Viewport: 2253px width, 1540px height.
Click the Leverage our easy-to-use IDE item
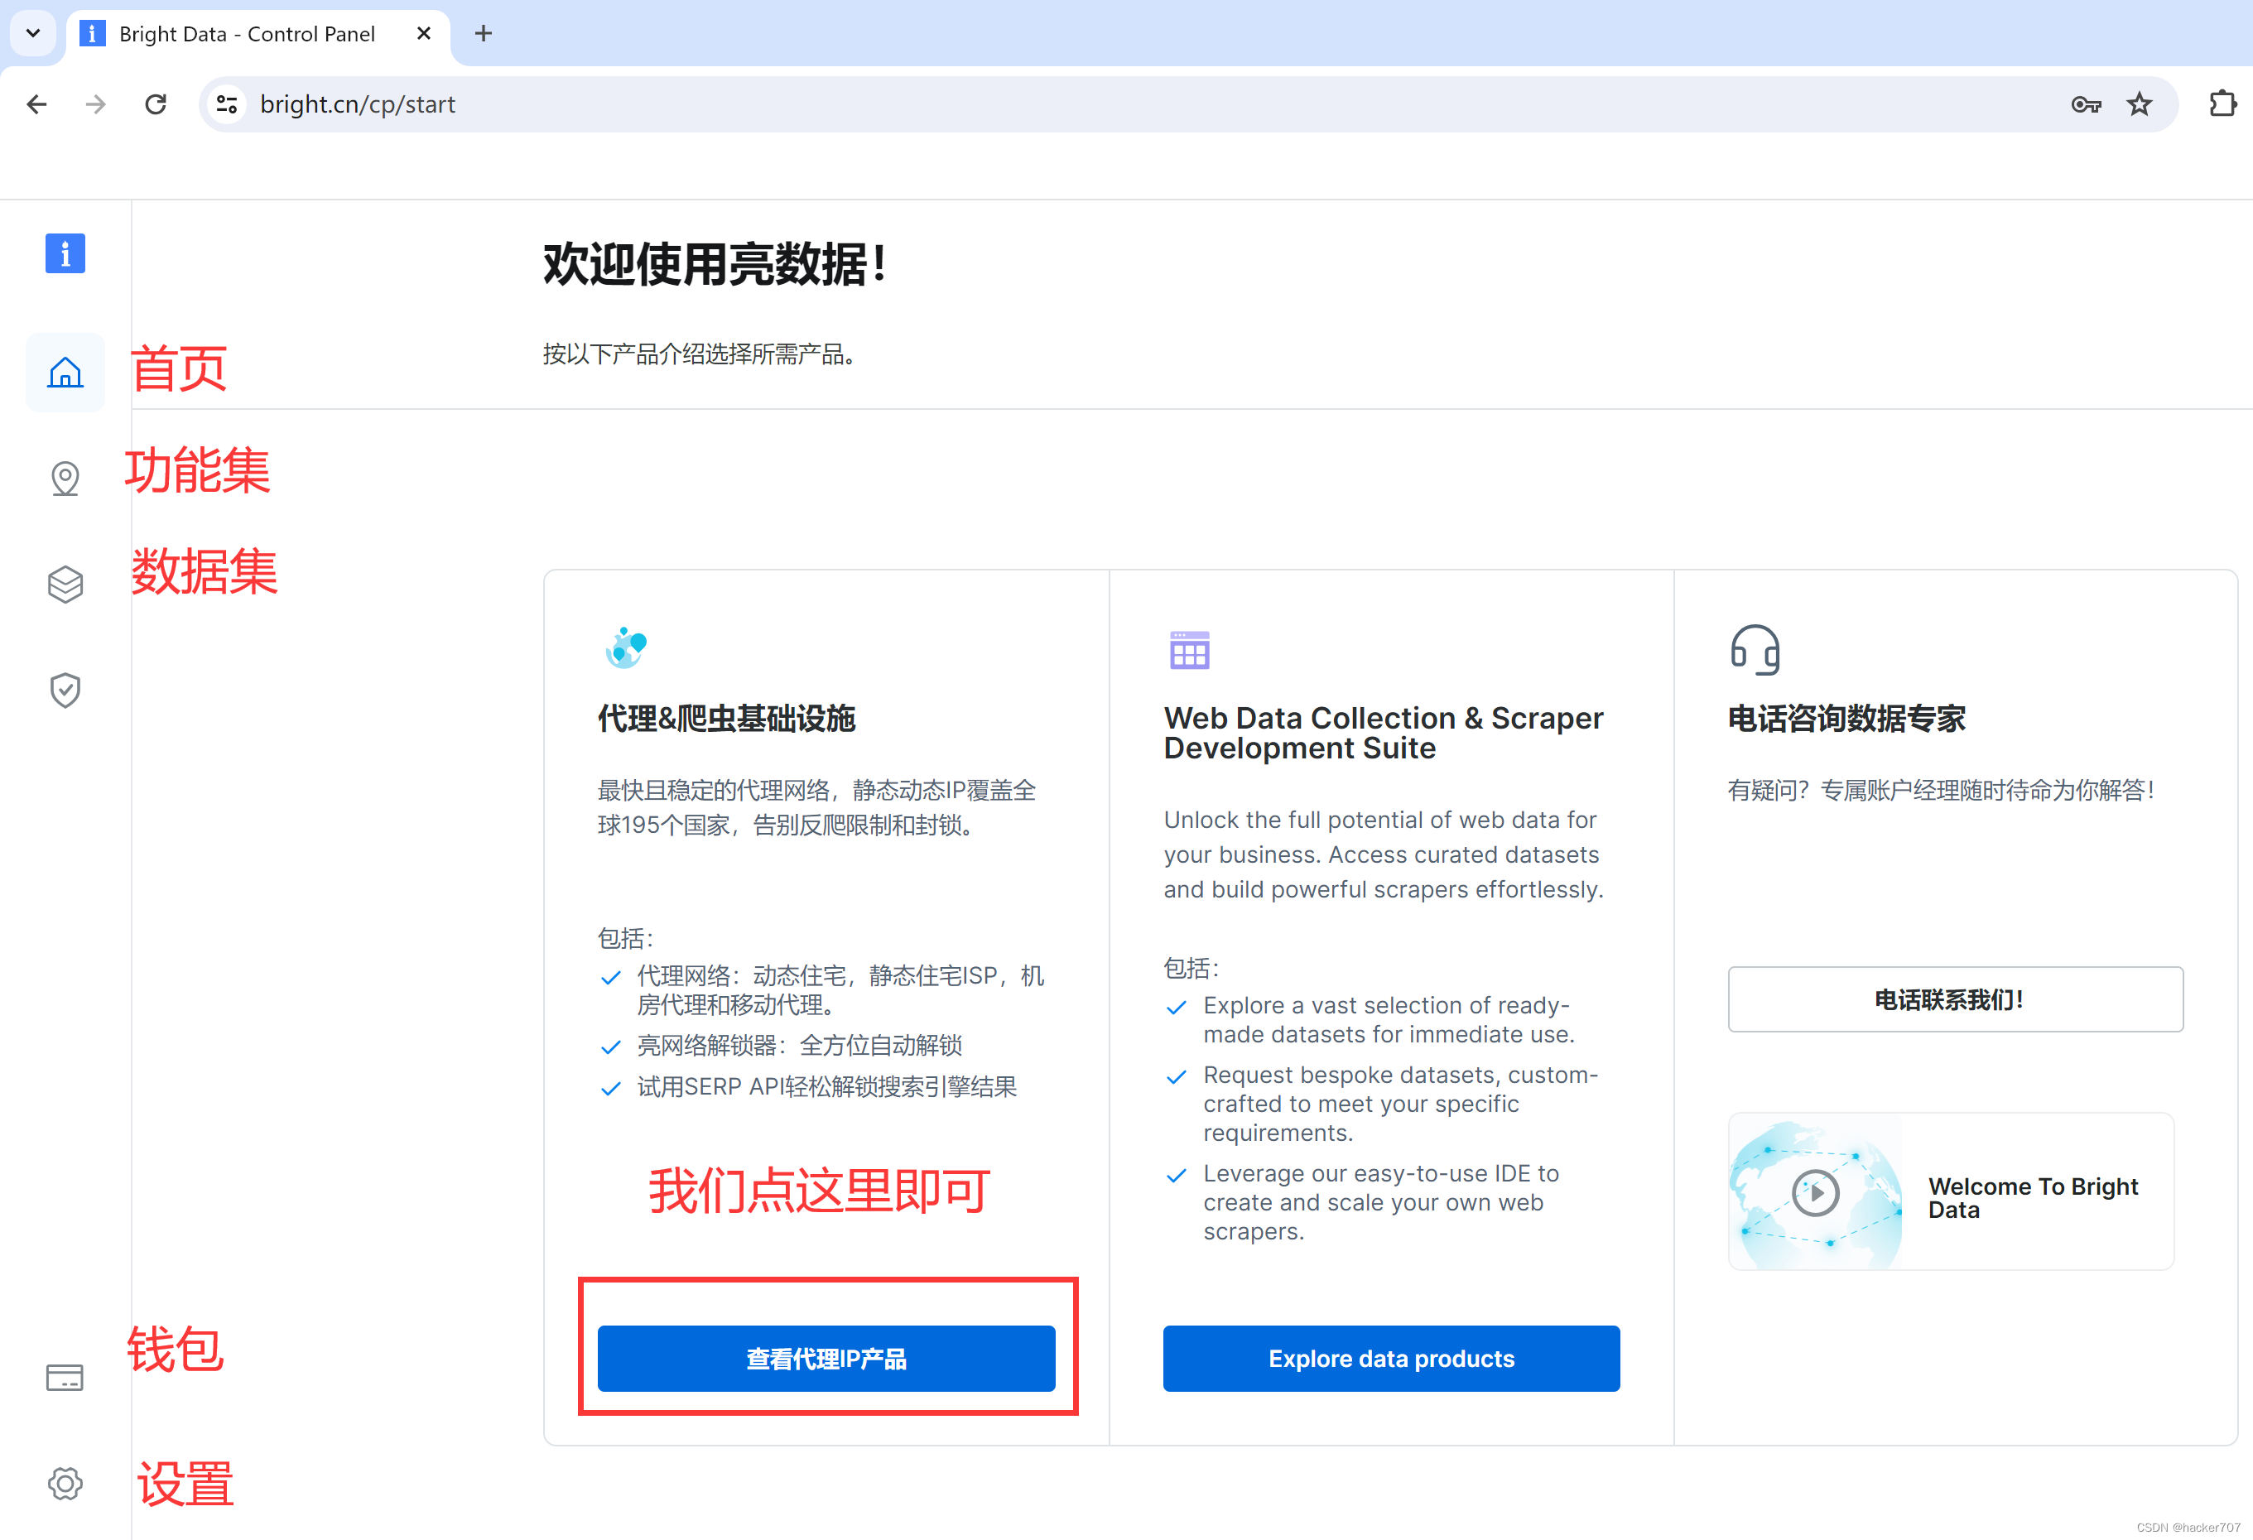click(x=1380, y=1201)
